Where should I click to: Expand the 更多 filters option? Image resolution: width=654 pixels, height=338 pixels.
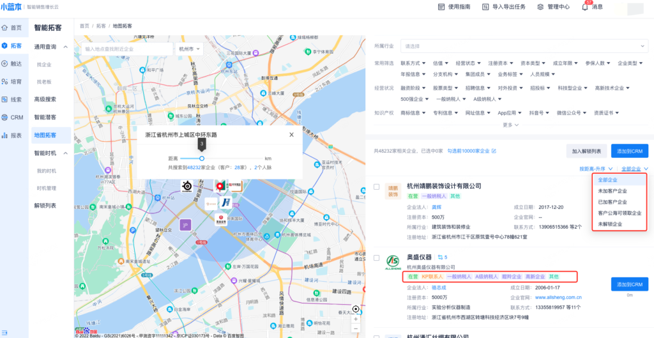(510, 125)
